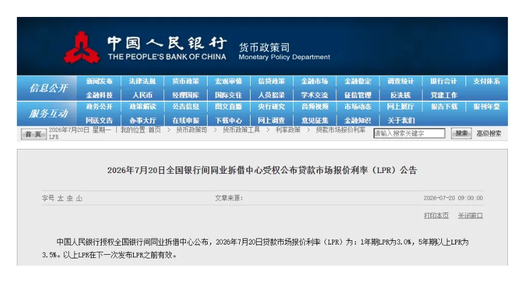Open 高级搜索 advanced search
Screen dimensions: 523x282
click(488, 134)
